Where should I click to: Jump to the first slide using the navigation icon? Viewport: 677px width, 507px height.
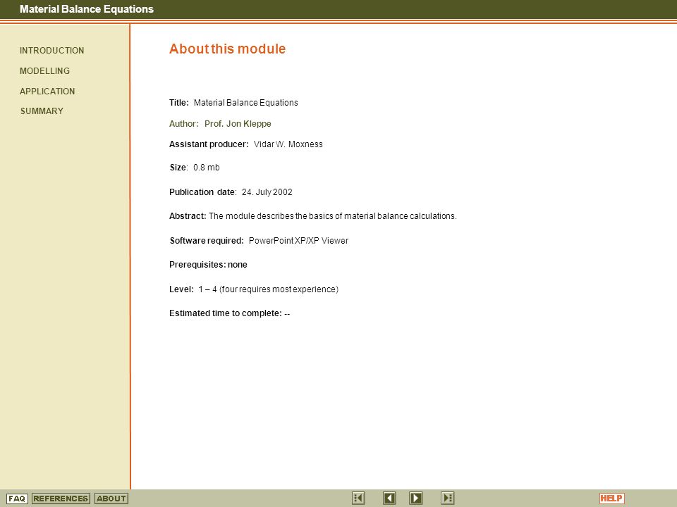(x=358, y=498)
